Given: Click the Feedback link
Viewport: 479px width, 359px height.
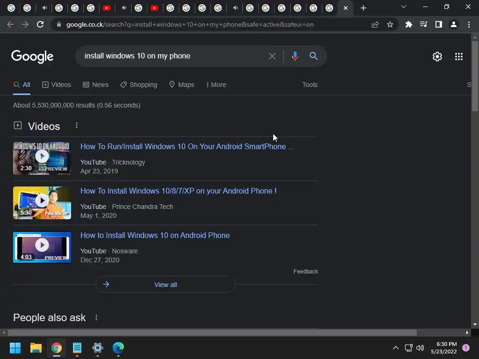Looking at the screenshot, I should tap(305, 272).
